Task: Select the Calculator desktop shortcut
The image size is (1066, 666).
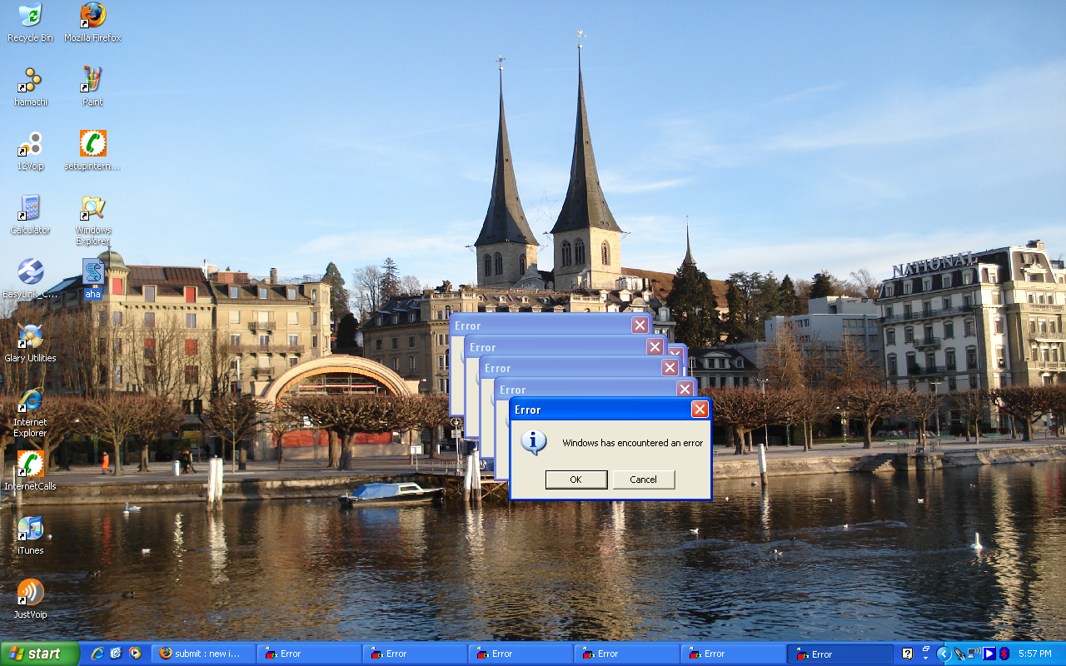Action: tap(30, 215)
